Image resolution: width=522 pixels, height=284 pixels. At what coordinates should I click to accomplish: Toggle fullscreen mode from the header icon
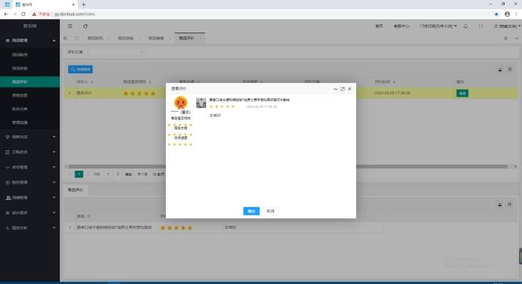[481, 26]
